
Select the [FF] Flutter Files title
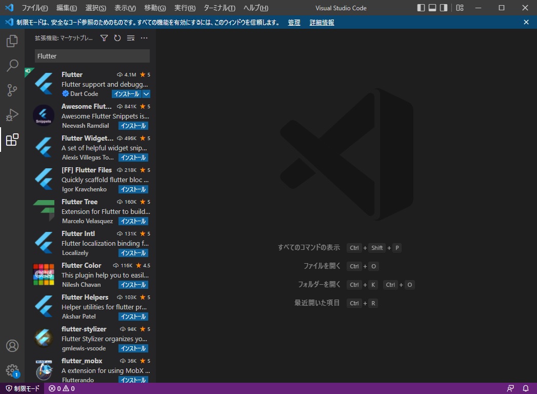(87, 170)
